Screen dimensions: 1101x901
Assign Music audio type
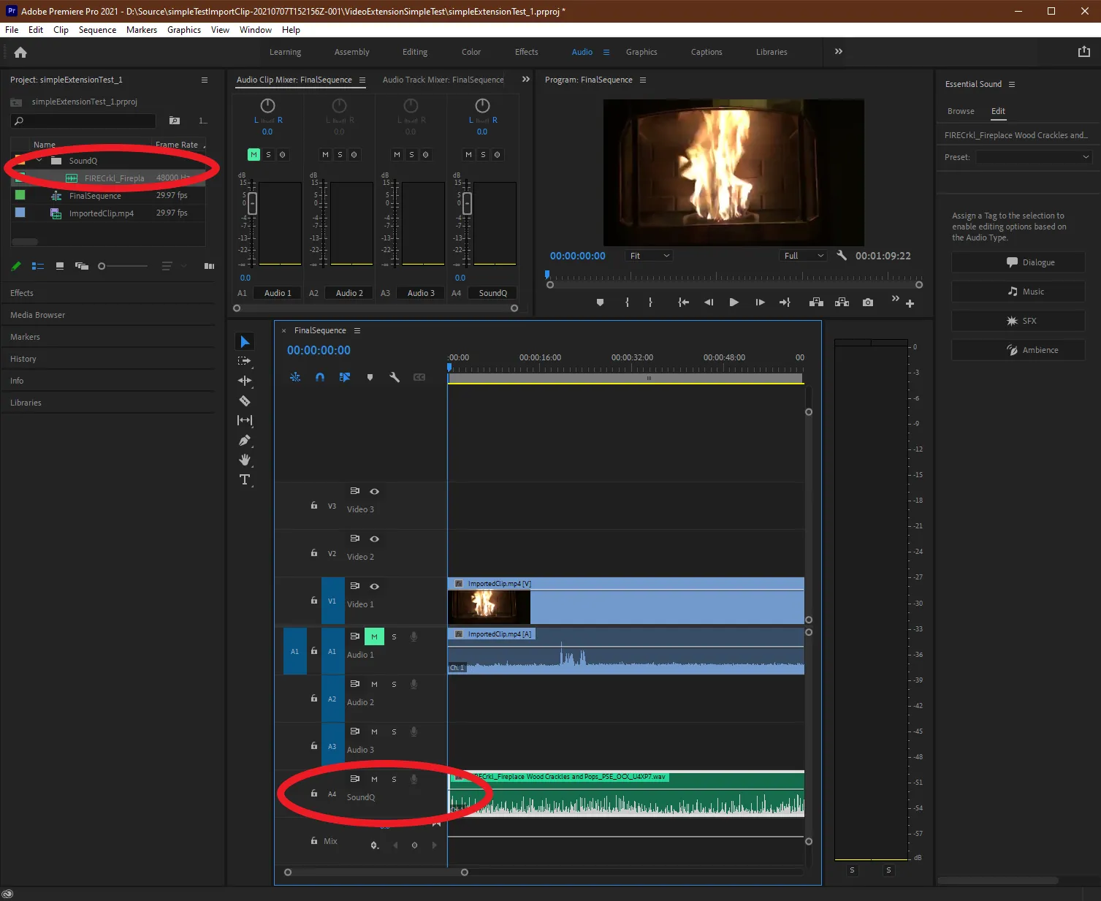coord(1018,292)
